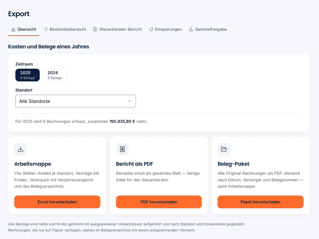Click the Beleg-Paket title
The height and width of the screenshot is (239, 319).
[x=233, y=164]
